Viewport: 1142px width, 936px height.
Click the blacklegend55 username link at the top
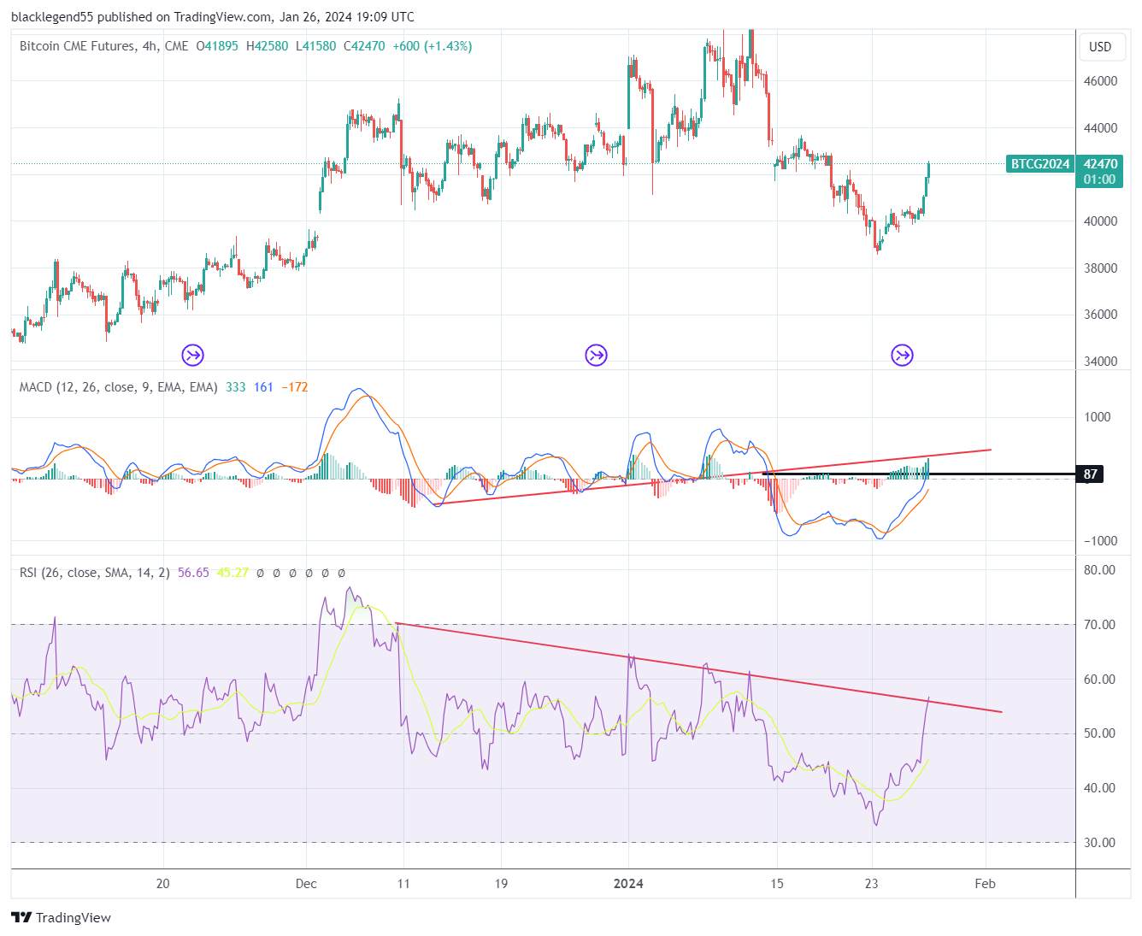(51, 16)
